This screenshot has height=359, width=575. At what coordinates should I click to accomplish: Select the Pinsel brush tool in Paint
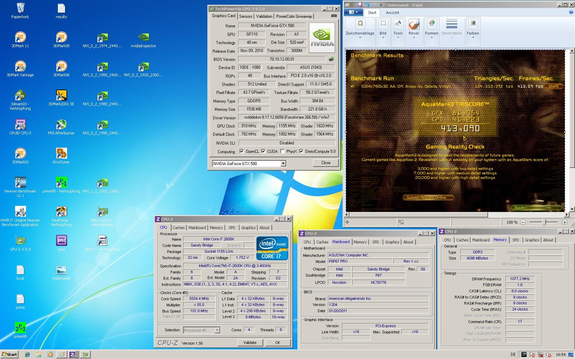[x=414, y=28]
